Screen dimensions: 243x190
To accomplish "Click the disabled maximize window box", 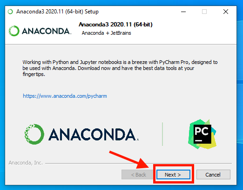I will [x=204, y=12].
